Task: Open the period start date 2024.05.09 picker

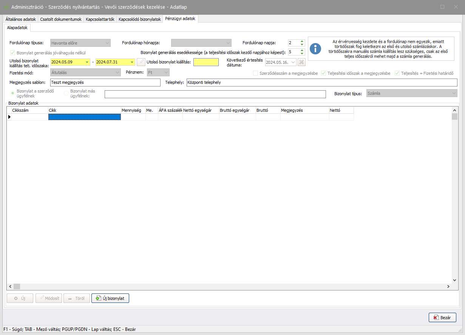Action: [x=87, y=62]
